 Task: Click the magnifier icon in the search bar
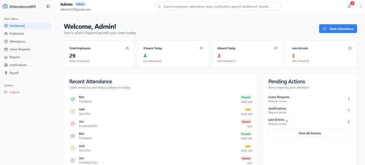click(x=159, y=7)
